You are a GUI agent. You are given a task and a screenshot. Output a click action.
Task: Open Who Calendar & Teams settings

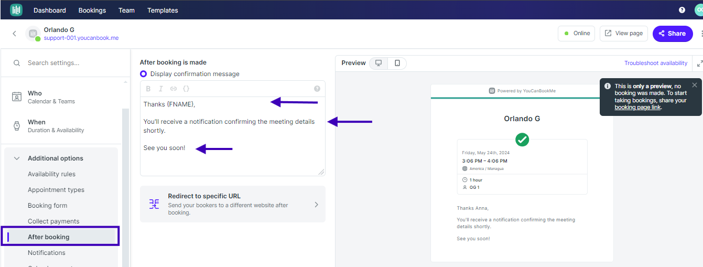[x=62, y=97]
